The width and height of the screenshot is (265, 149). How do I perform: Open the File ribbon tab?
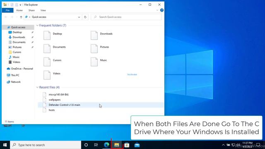pos(7,10)
